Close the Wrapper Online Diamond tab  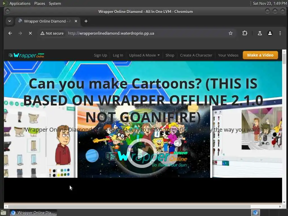tap(76, 21)
